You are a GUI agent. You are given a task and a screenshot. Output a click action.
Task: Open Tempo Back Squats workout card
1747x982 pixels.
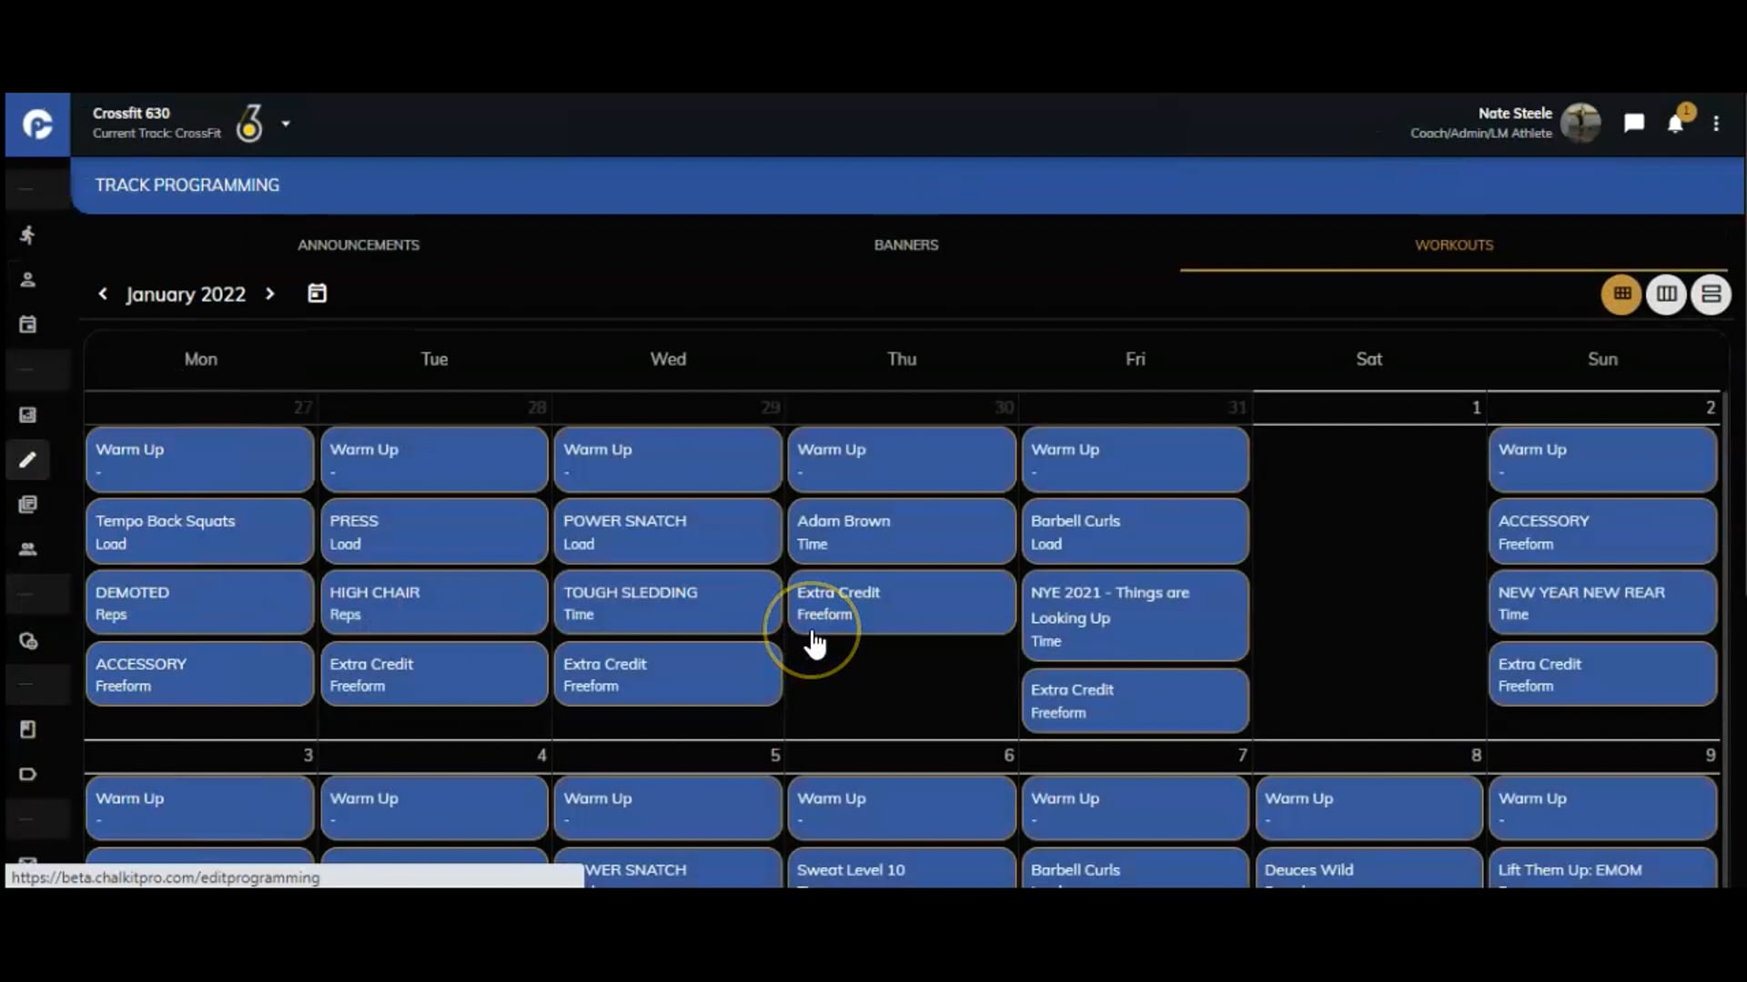200,532
